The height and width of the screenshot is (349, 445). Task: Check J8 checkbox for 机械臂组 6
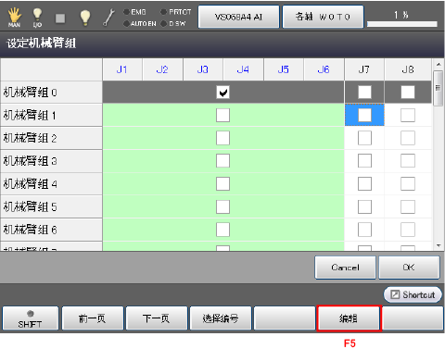(408, 230)
